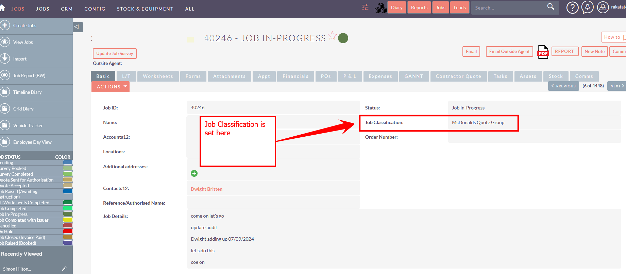Switch to the Contractor Quote tab
626x274 pixels.
coord(459,76)
